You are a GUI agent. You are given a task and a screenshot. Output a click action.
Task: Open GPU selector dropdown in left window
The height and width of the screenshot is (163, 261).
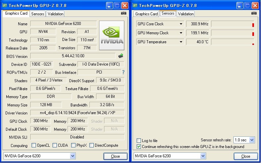(x=72, y=156)
